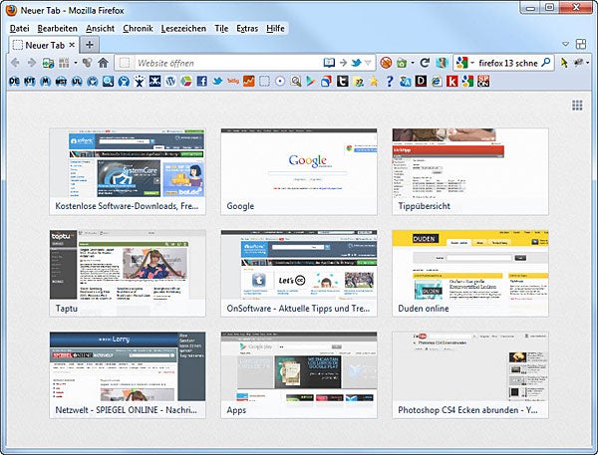
Task: Click the Facebook bookmark icon
Action: (201, 81)
